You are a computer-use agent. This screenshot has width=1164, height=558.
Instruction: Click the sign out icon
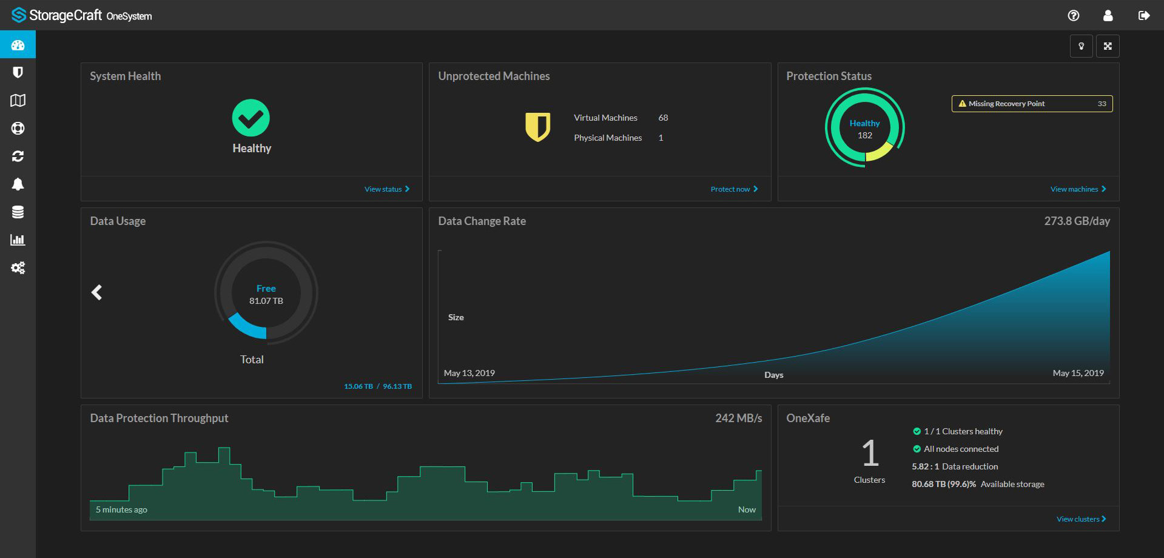[1143, 16]
